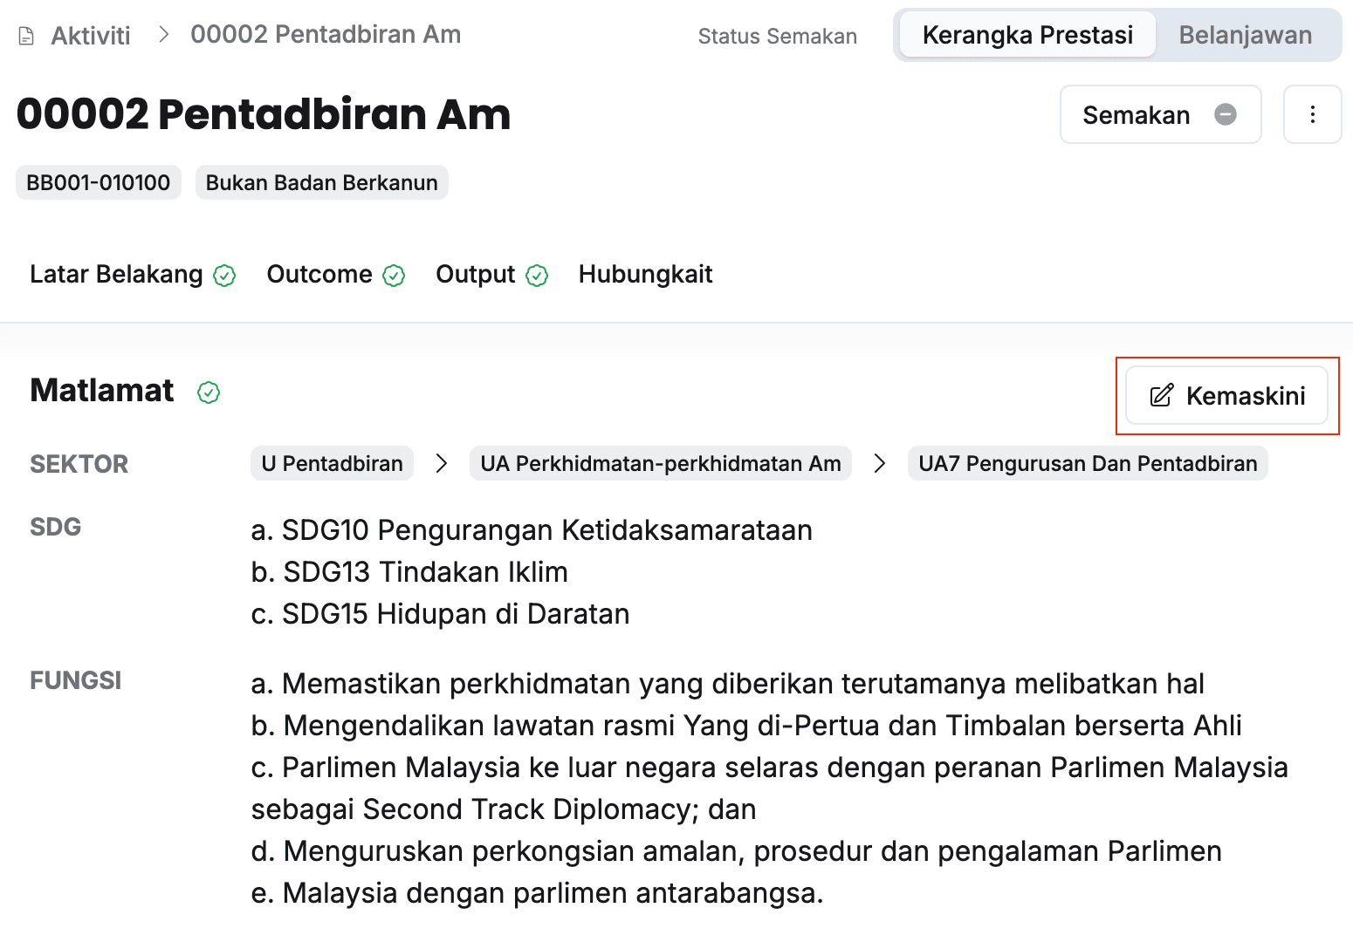Click the chevron after U Pentadbiran tag

[442, 463]
